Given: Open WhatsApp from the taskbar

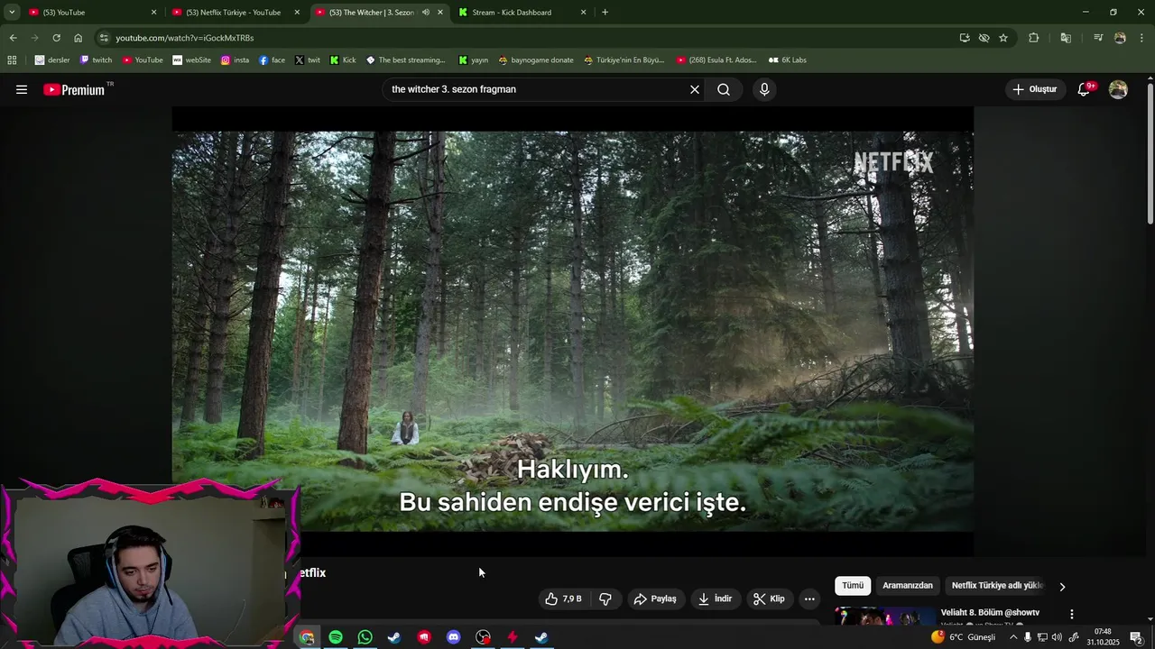Looking at the screenshot, I should click(x=365, y=637).
